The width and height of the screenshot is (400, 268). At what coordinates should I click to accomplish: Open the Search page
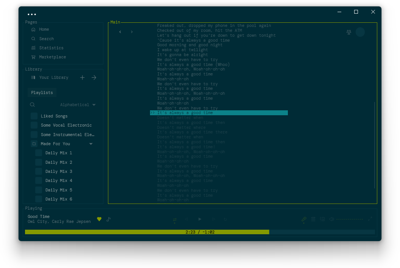pos(47,39)
